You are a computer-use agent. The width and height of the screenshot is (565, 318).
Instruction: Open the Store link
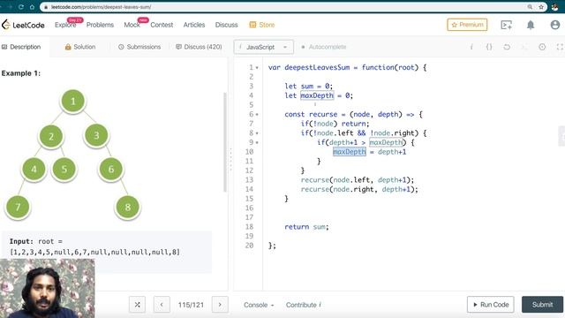262,25
